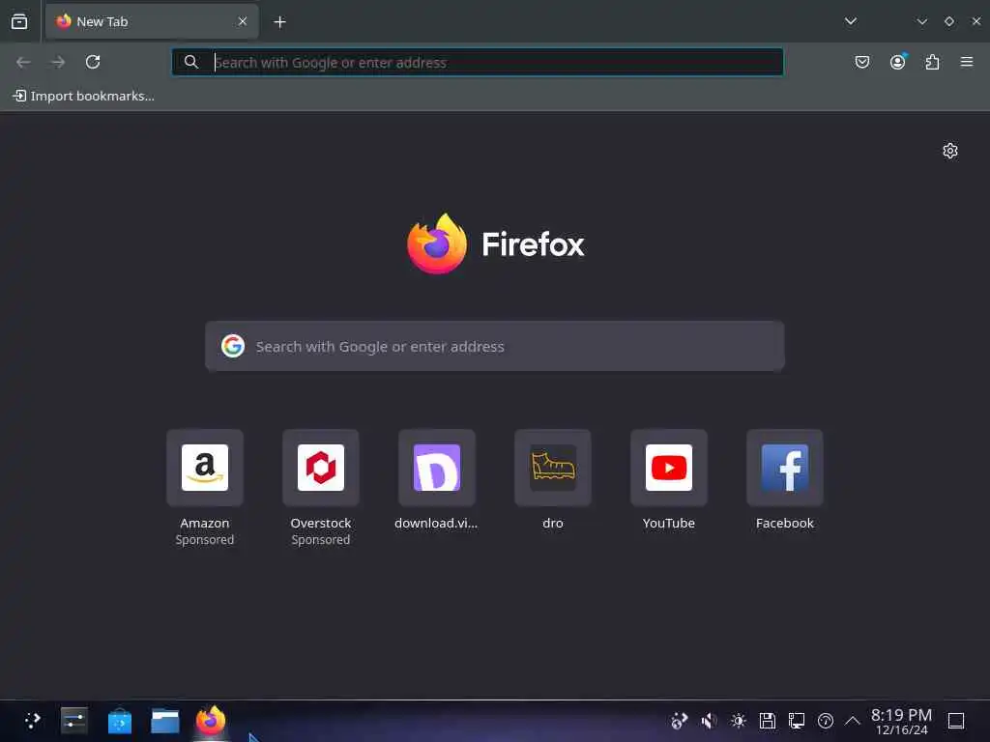The height and width of the screenshot is (742, 990).
Task: Focus the Google search box on page
Action: click(495, 347)
